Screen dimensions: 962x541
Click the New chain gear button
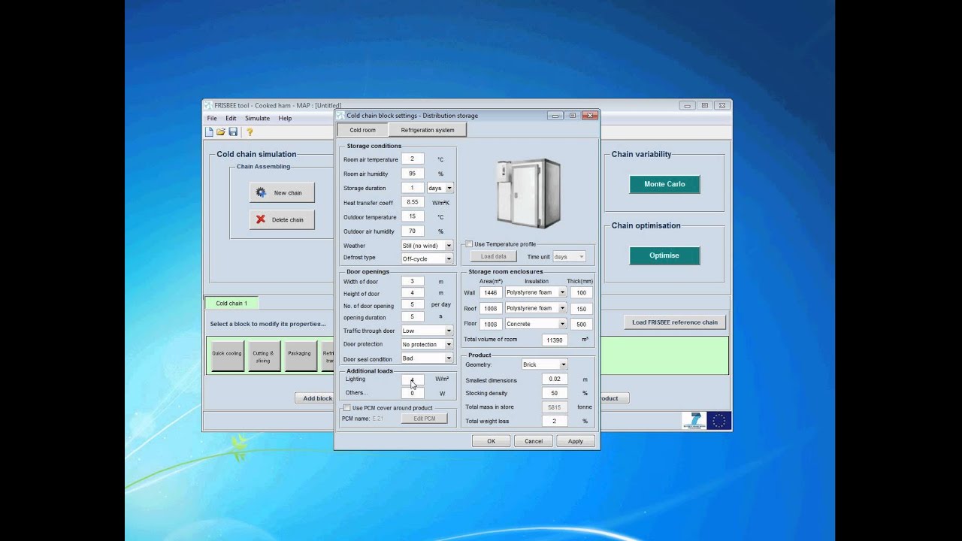[x=282, y=192]
